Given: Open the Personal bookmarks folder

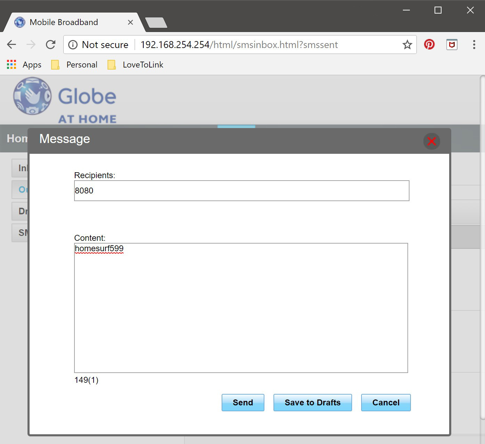Looking at the screenshot, I should tap(74, 64).
